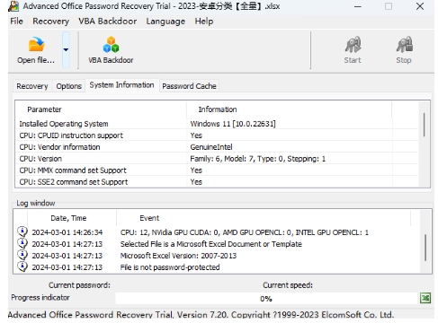
Task: Select the CPU: SSE2 command set Support row
Action: point(217,182)
